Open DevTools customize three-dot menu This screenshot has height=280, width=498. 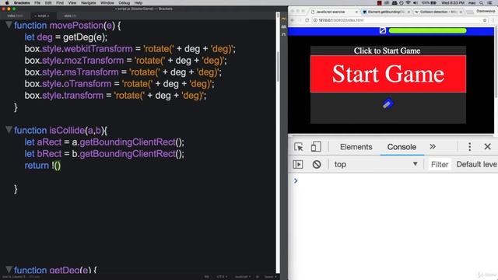coord(469,147)
